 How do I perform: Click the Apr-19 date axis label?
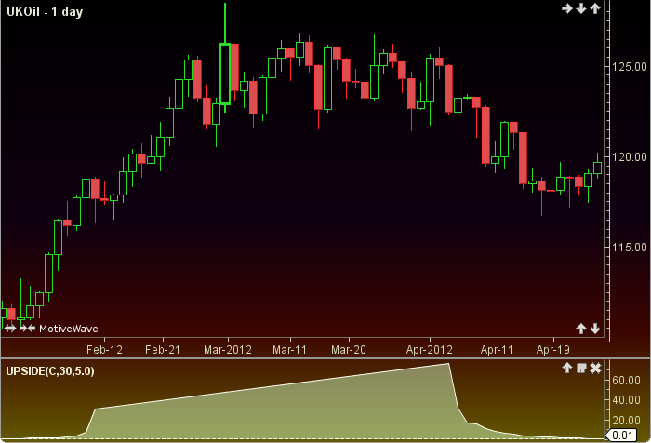(x=553, y=350)
